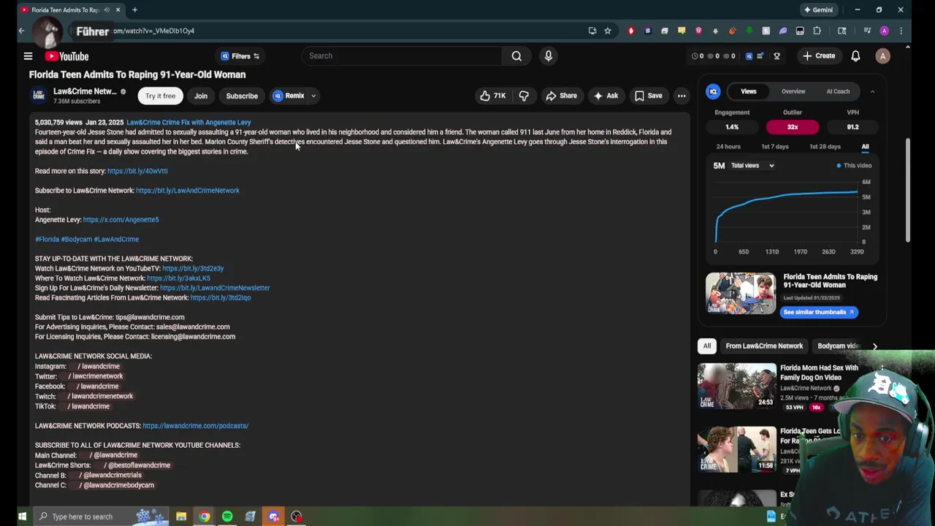Switch to Views tab in vidIQ panel
This screenshot has height=526, width=935.
[749, 91]
